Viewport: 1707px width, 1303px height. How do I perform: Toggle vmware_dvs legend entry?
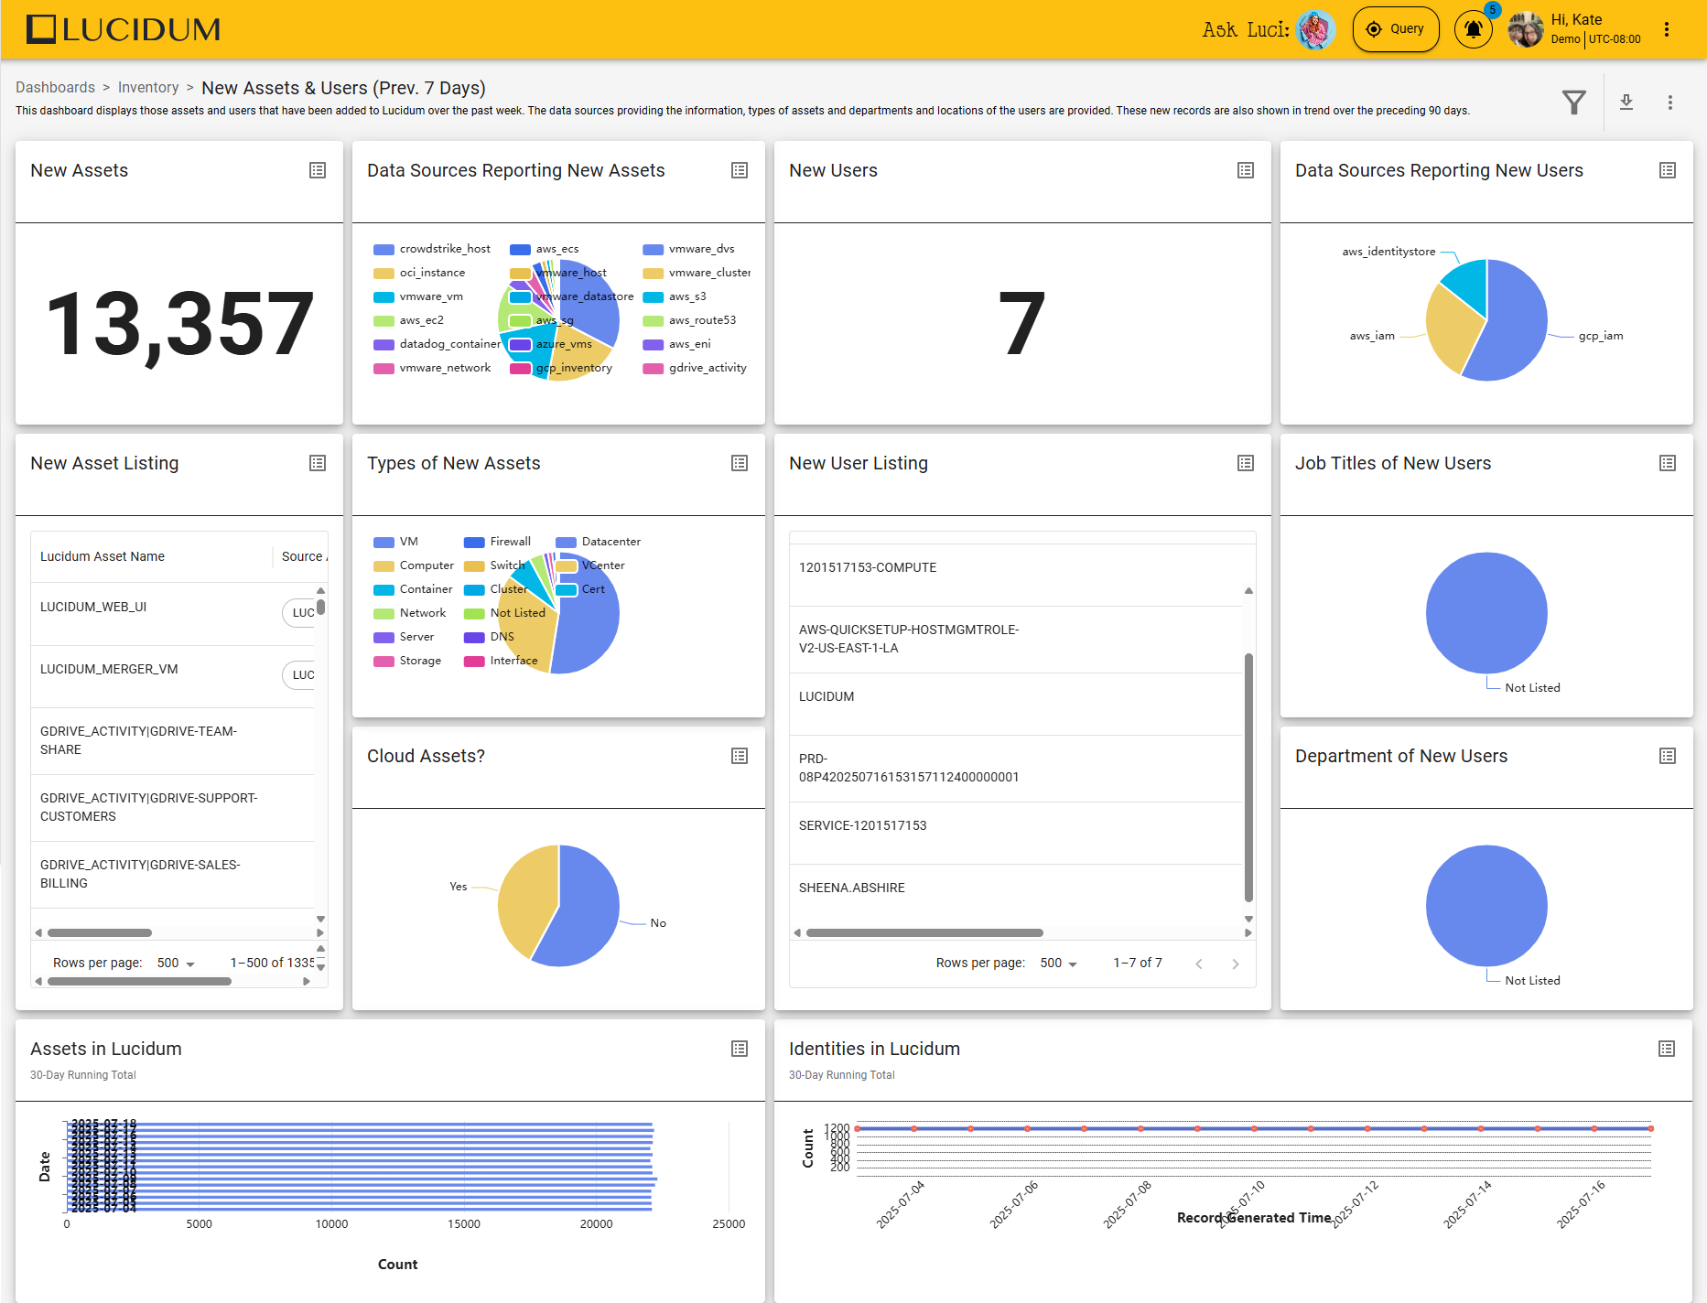pos(688,249)
